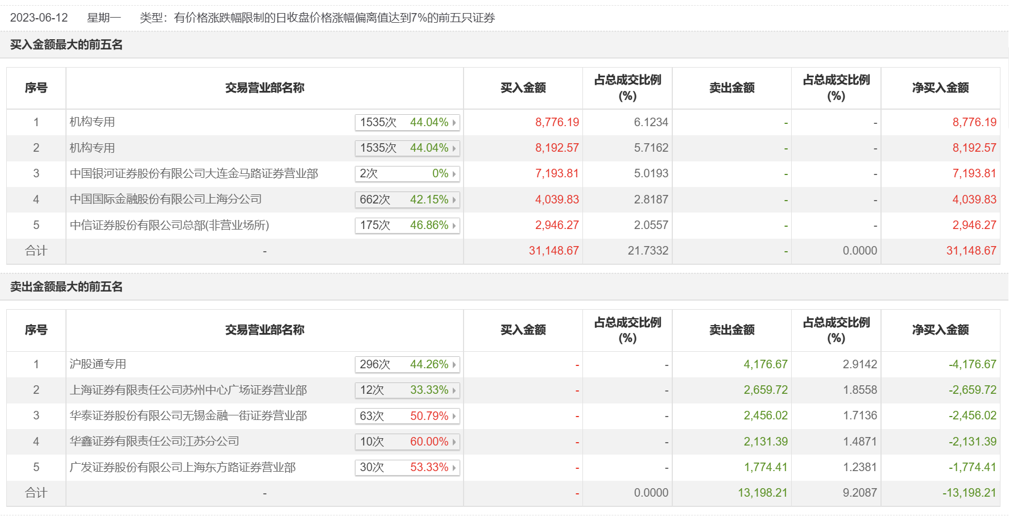
Task: Click sell ratio 1.7136
Action: [860, 415]
